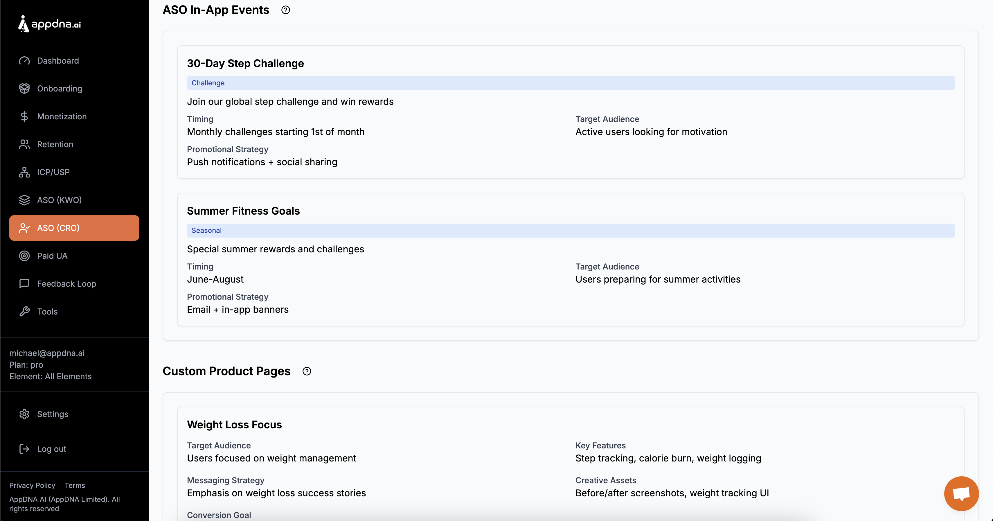The width and height of the screenshot is (993, 521).
Task: Log out of the account
Action: tap(51, 449)
